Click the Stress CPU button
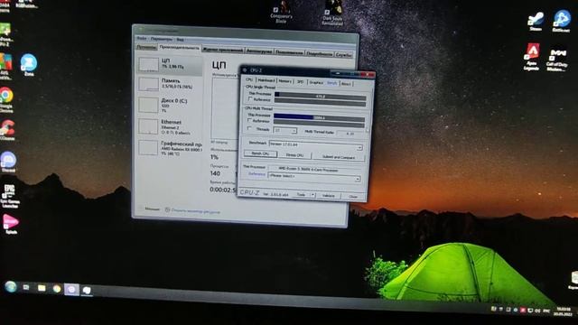This screenshot has width=578, height=325. pos(294,155)
